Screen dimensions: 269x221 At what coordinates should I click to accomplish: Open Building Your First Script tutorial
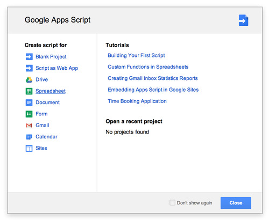pyautogui.click(x=136, y=55)
